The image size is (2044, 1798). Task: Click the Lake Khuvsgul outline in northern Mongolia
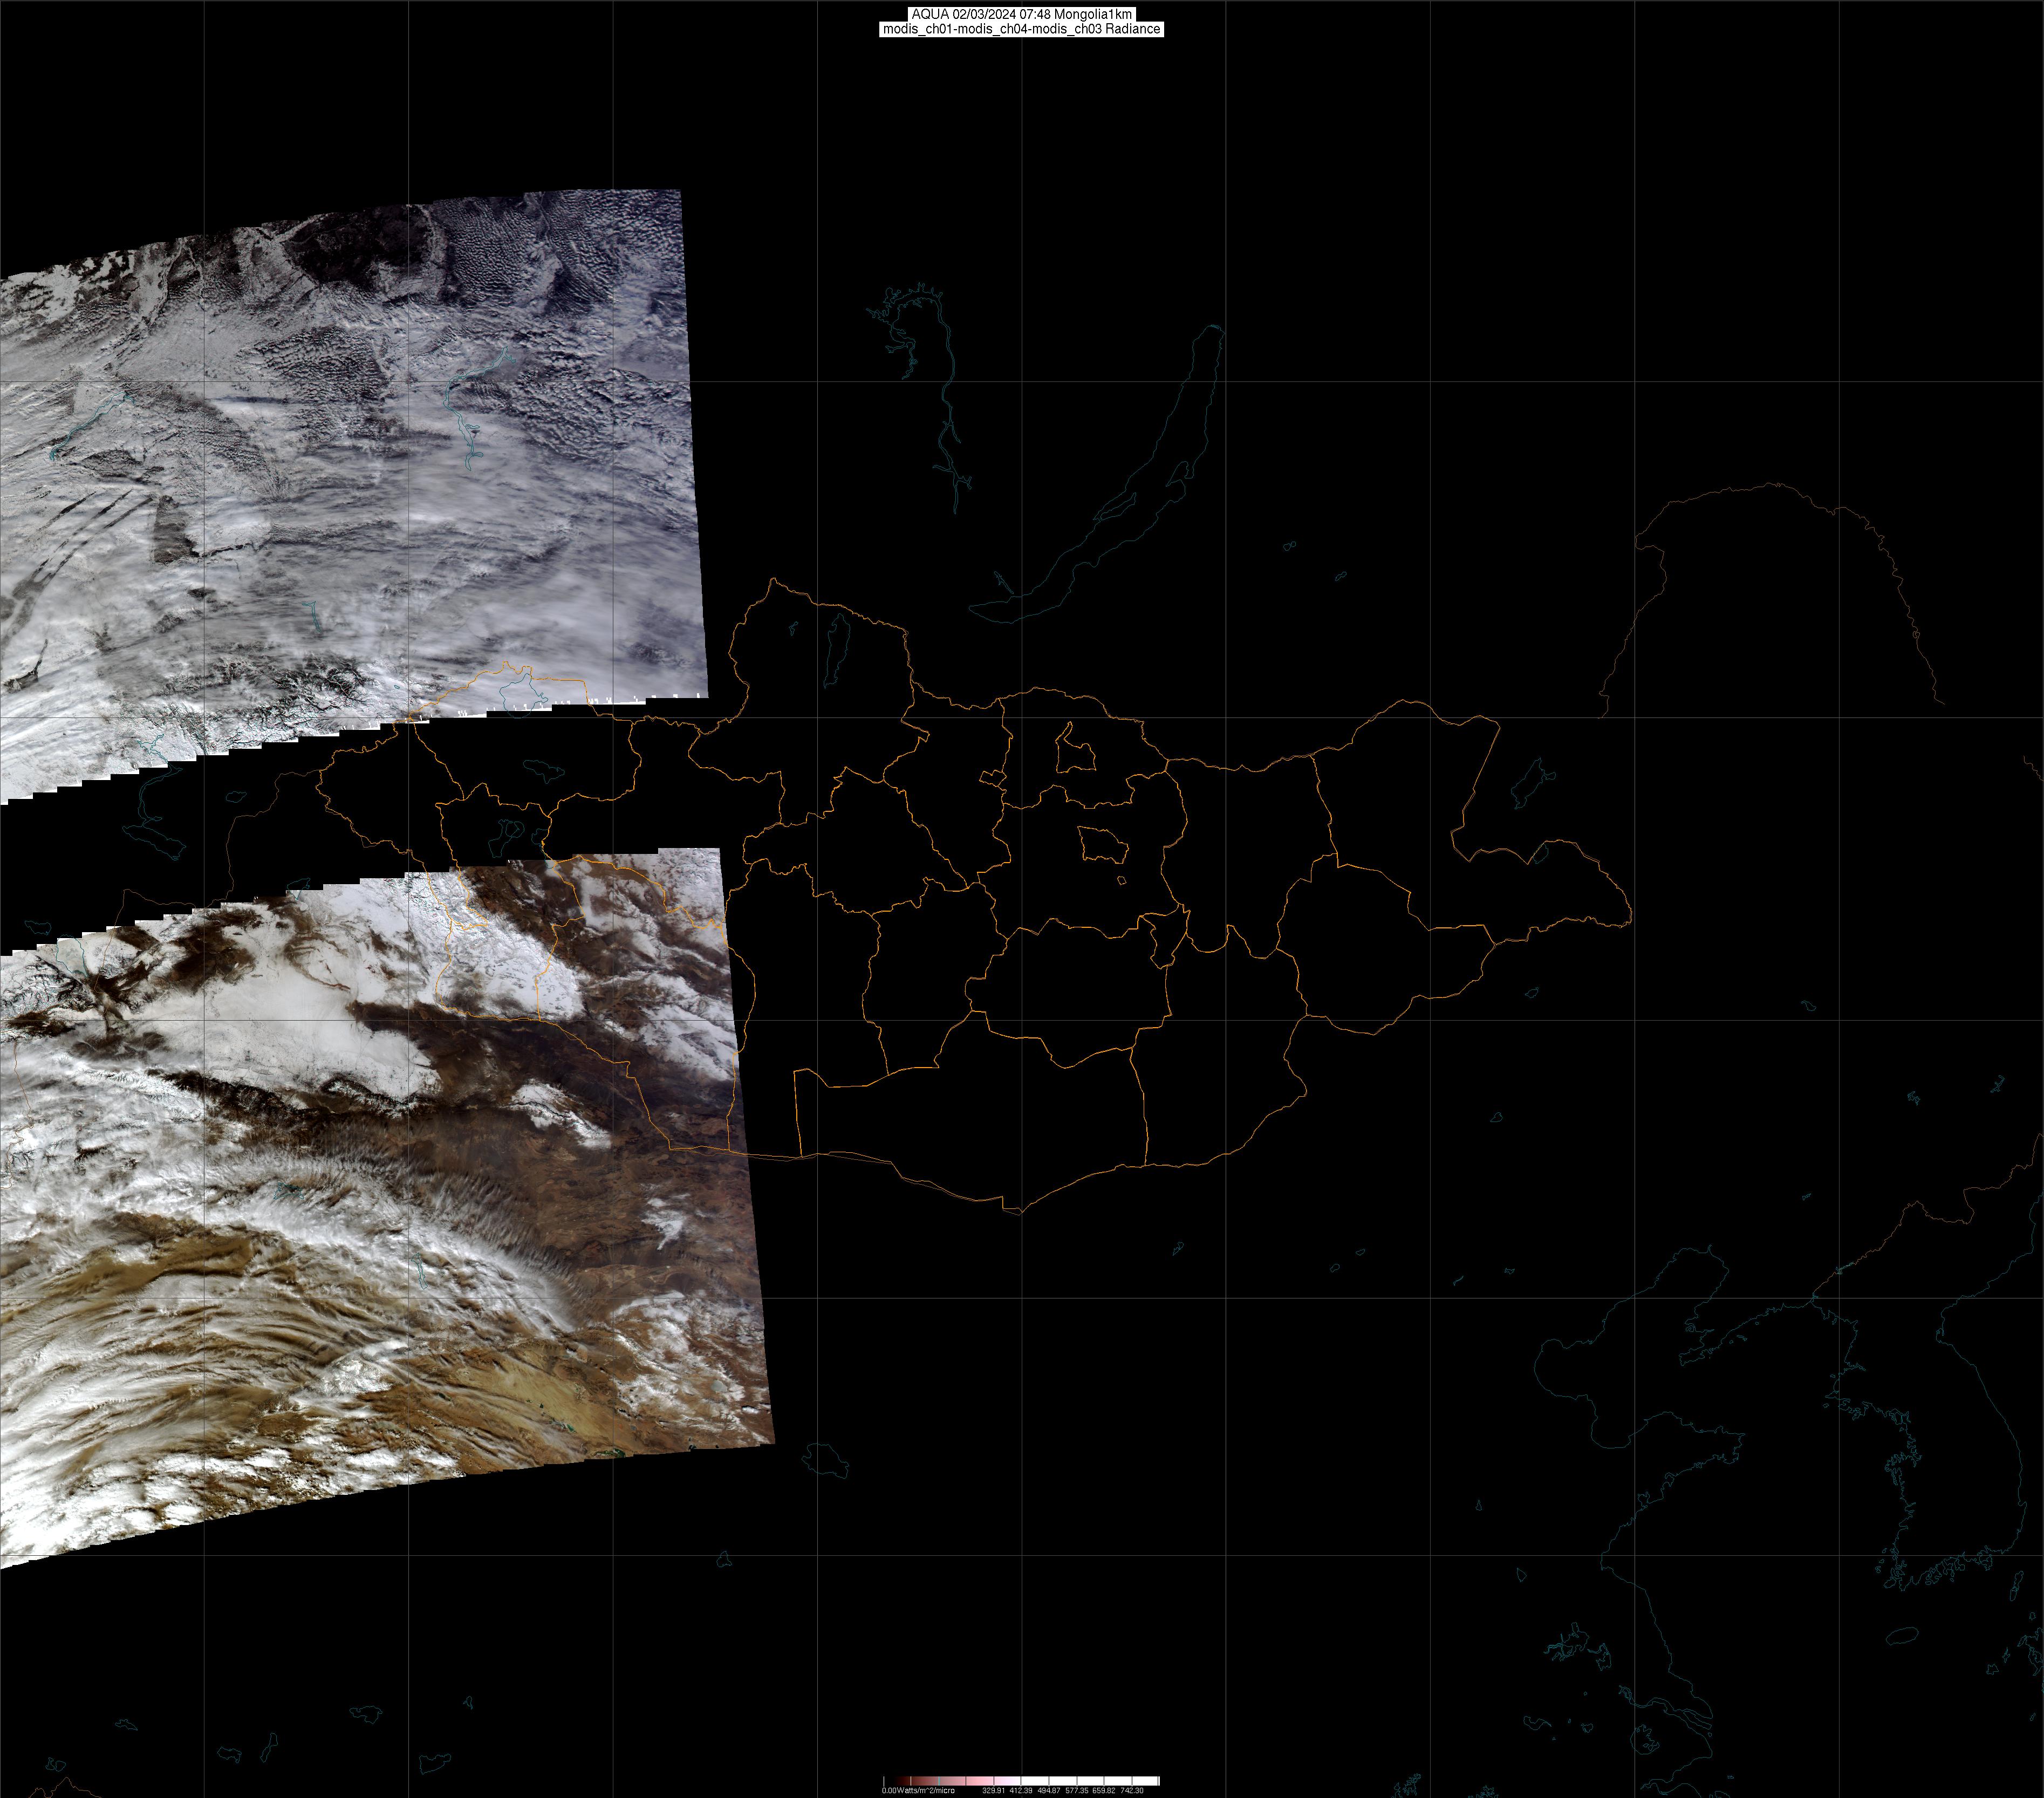tap(836, 650)
